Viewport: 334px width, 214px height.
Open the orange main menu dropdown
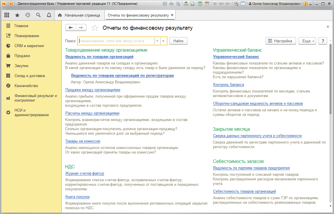pos(11,4)
